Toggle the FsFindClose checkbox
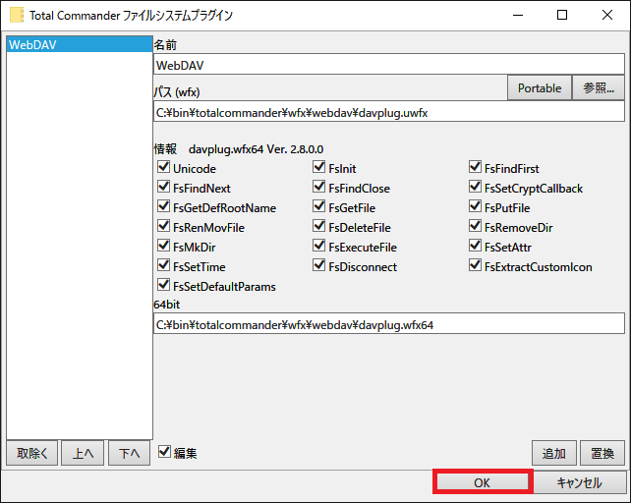 (x=318, y=187)
